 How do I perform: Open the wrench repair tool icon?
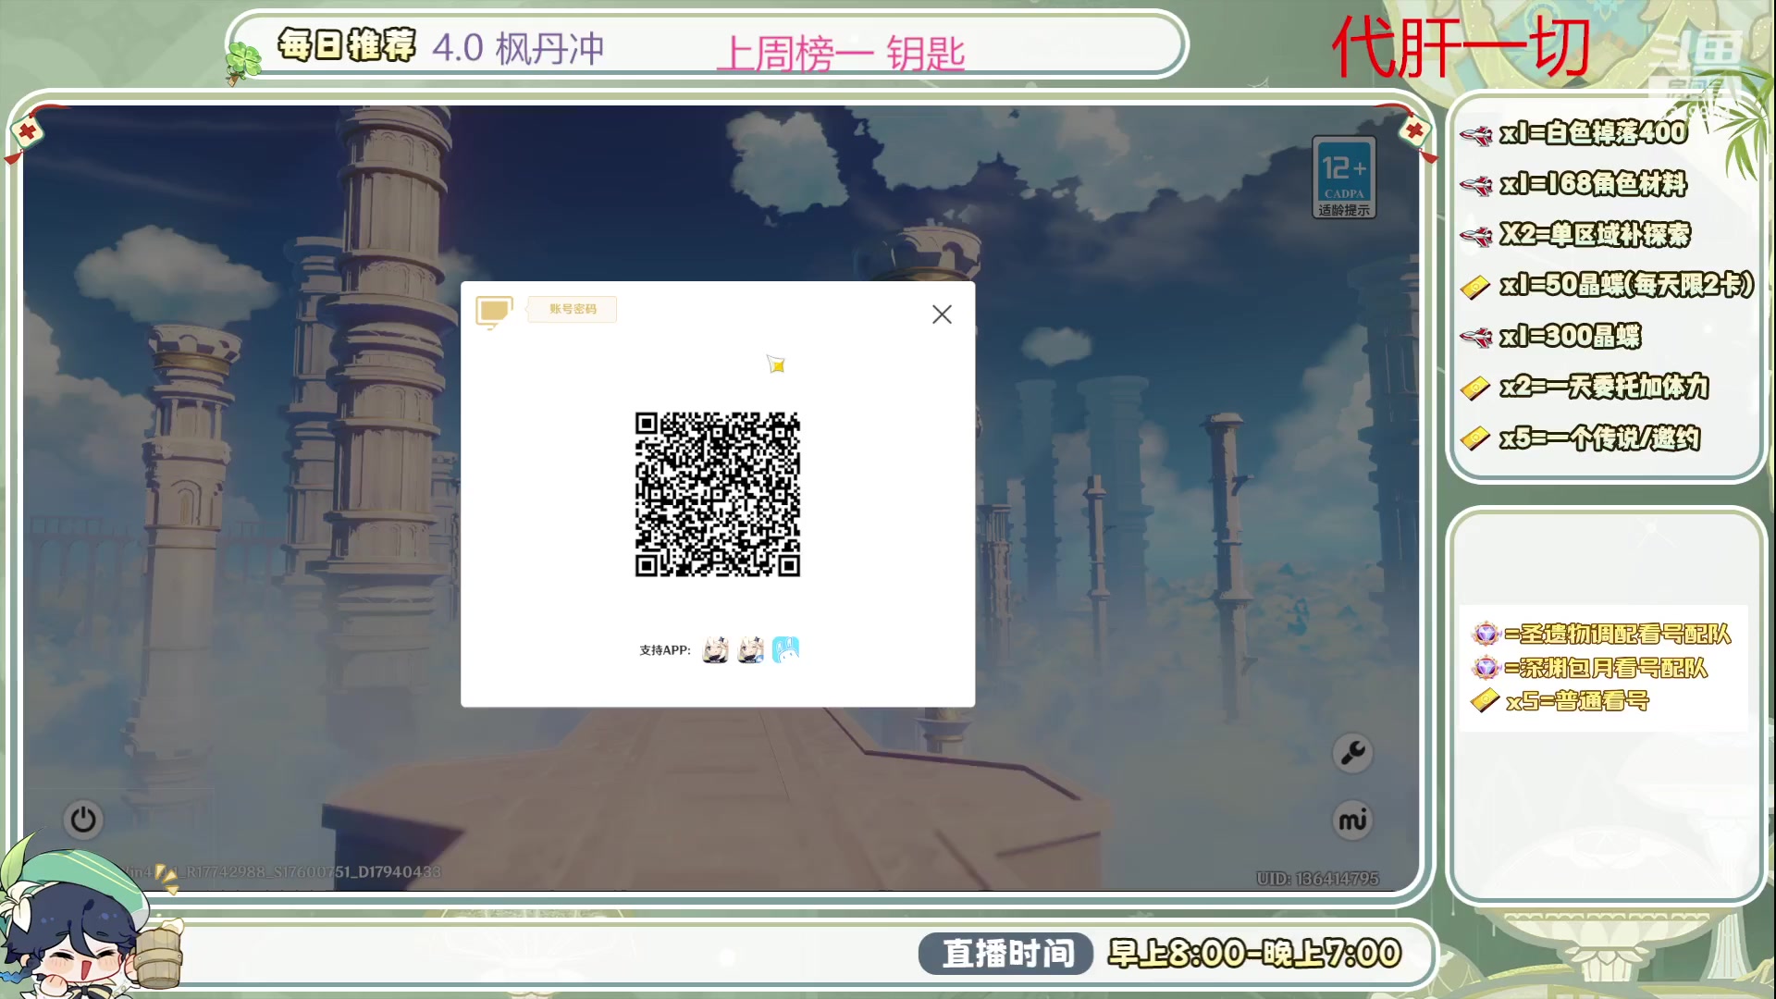click(1352, 753)
